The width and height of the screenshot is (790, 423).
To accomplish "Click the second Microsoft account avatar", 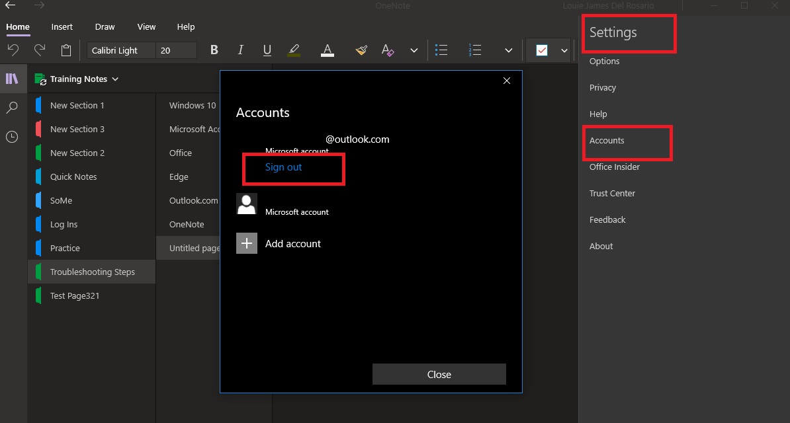I will tap(247, 204).
